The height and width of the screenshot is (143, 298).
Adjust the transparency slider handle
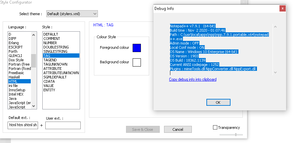[x=236, y=135]
